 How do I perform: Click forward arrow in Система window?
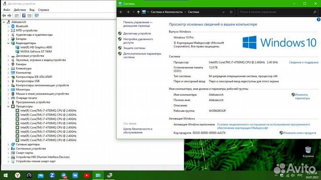(128, 12)
